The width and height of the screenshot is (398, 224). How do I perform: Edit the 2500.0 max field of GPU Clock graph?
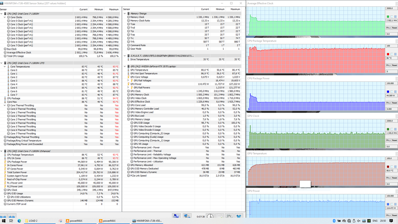tap(391, 121)
